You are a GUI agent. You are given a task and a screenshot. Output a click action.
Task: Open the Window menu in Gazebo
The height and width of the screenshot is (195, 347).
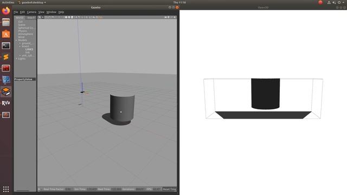tap(51, 12)
